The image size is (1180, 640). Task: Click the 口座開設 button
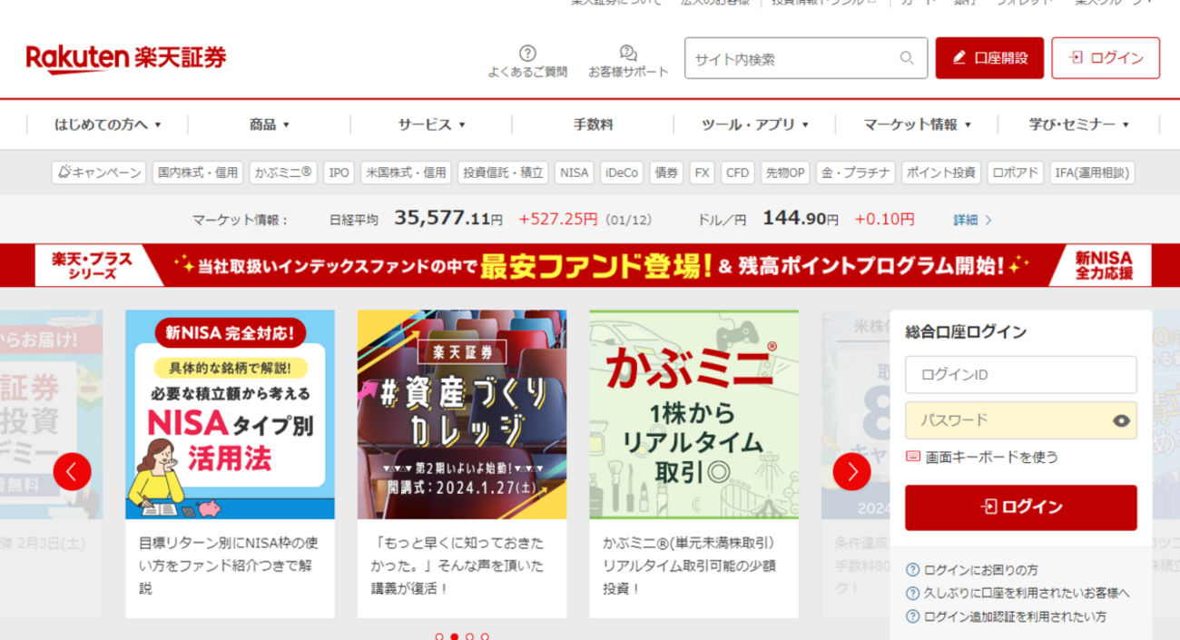point(989,58)
